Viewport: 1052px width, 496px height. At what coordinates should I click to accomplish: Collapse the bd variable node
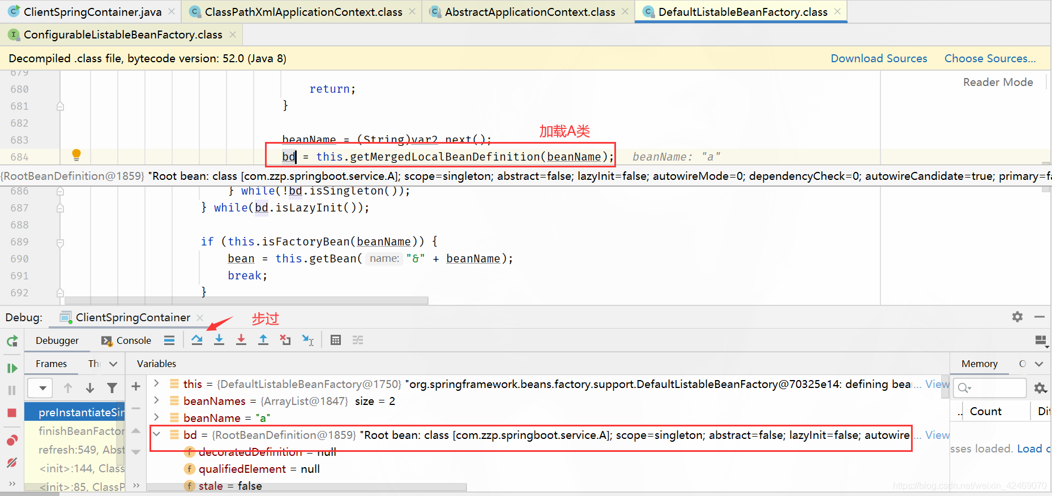click(x=157, y=434)
